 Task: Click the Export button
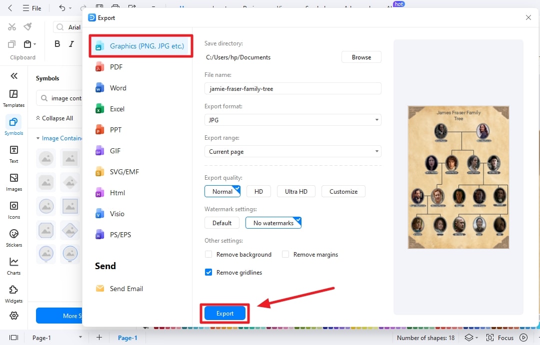tap(224, 314)
